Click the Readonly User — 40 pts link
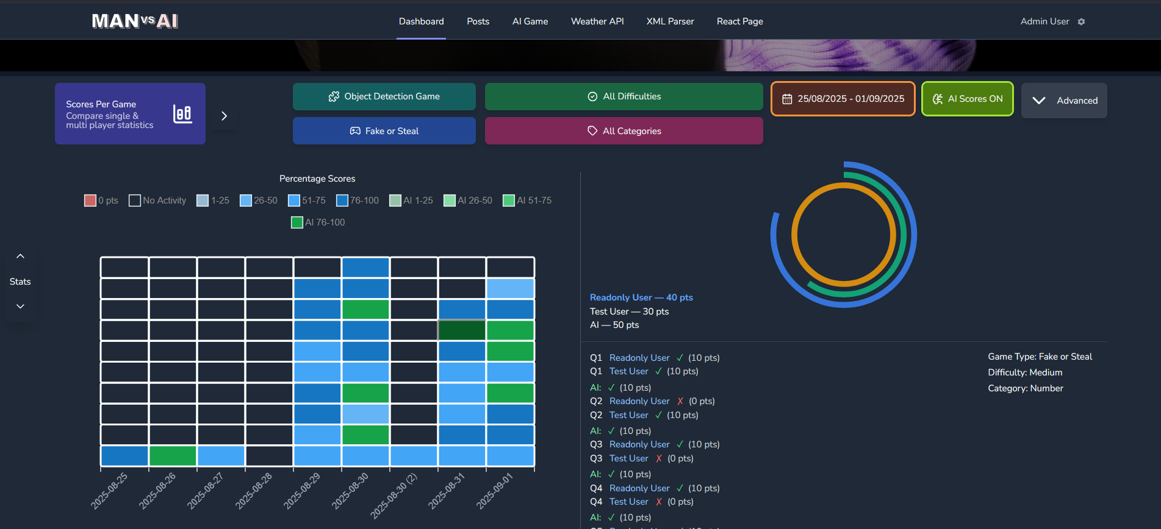The image size is (1161, 529). point(641,297)
